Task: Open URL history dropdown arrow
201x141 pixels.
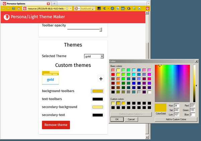Action: [x=70, y=9]
